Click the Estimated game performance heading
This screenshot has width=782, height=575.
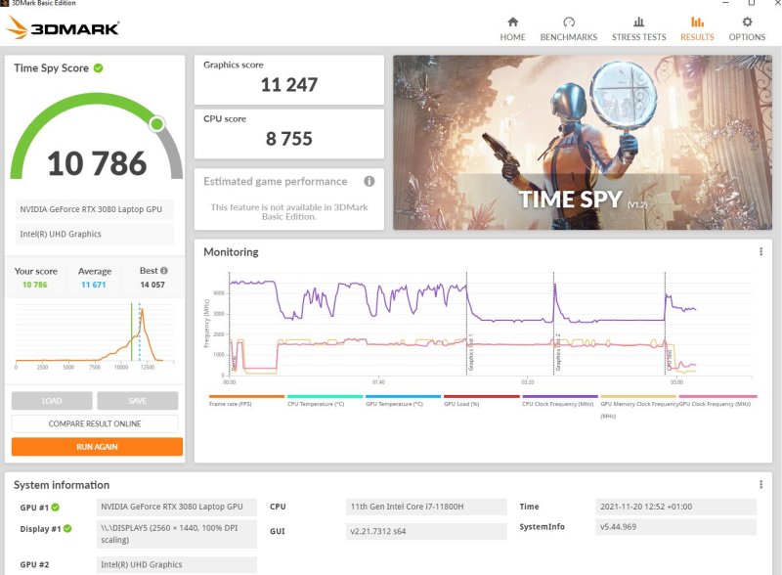(276, 181)
